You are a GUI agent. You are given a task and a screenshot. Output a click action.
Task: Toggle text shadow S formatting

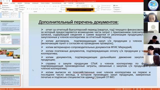(x=33, y=9)
